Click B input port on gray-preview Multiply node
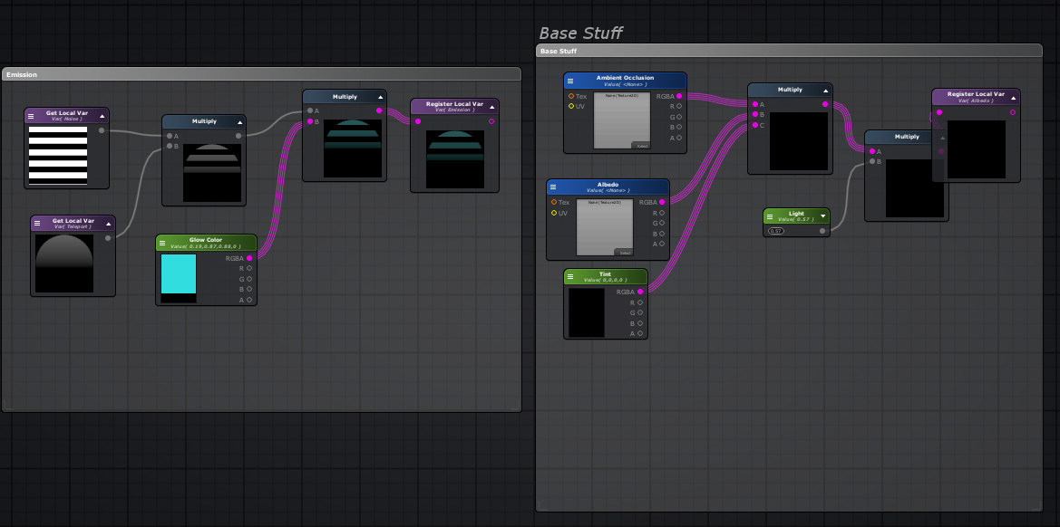1060x527 pixels. point(169,146)
